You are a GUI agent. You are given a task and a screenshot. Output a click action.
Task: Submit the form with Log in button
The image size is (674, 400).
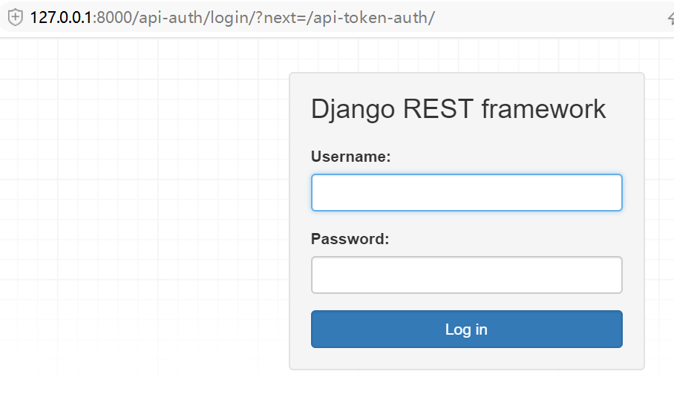coord(466,329)
